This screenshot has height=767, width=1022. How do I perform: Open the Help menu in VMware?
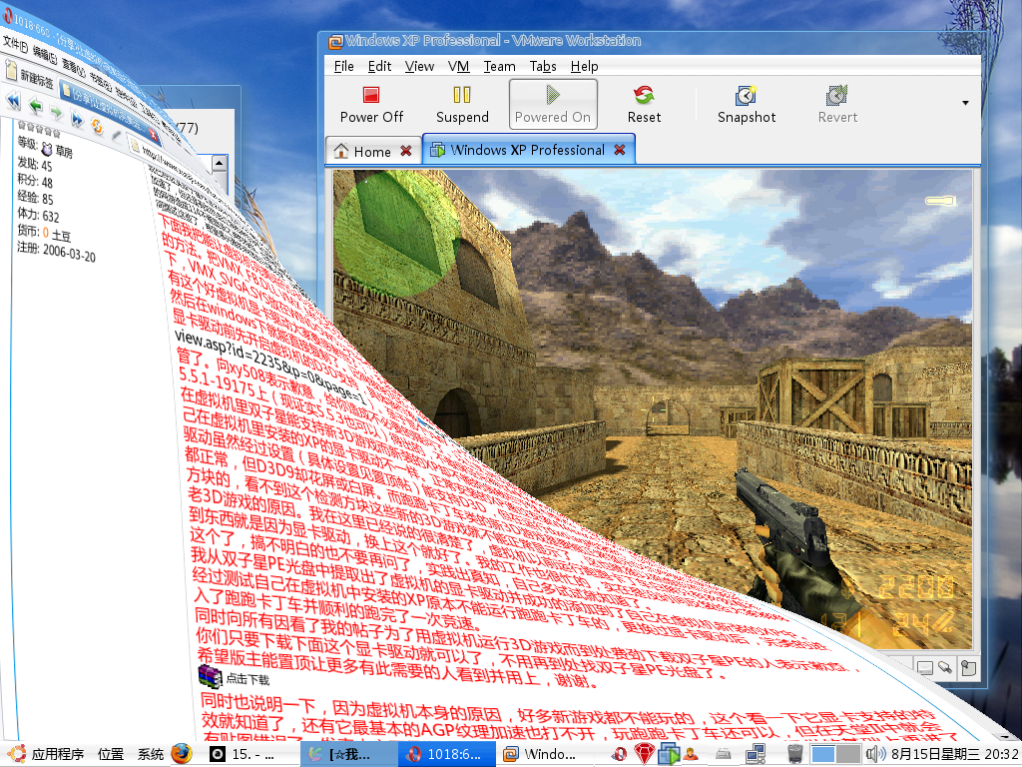584,66
